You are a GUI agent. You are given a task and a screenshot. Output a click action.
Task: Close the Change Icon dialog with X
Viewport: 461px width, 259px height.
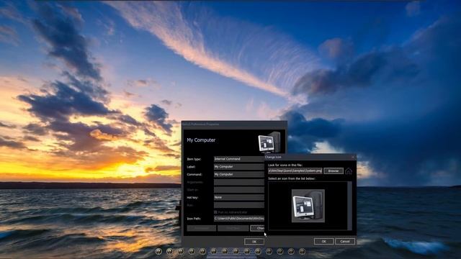tap(353, 157)
